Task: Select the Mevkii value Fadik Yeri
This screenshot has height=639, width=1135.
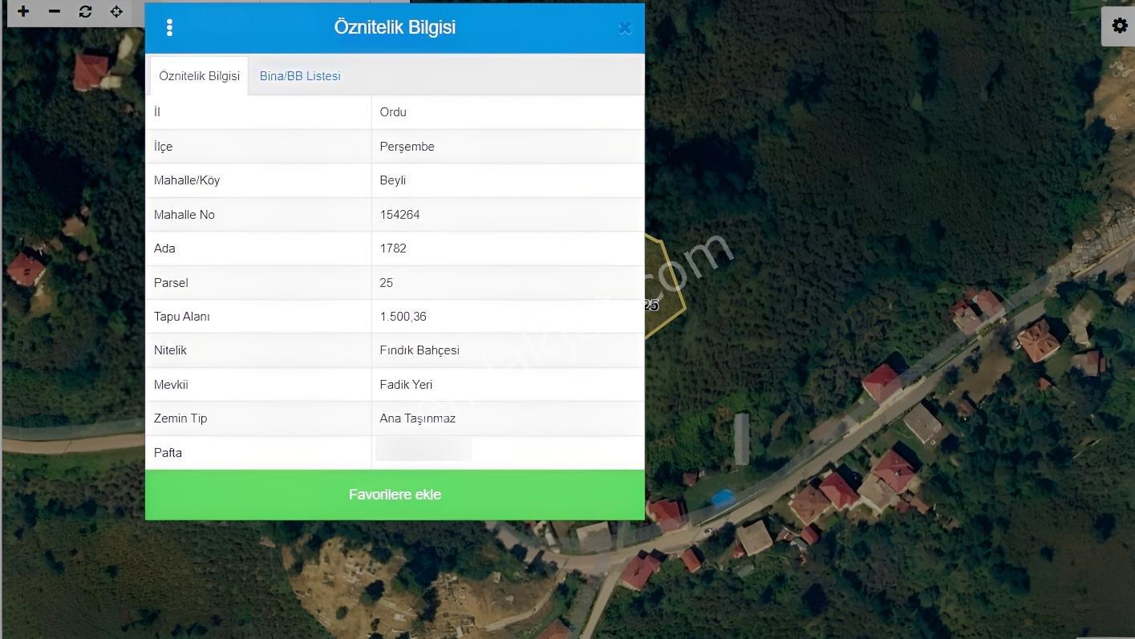Action: pos(406,385)
